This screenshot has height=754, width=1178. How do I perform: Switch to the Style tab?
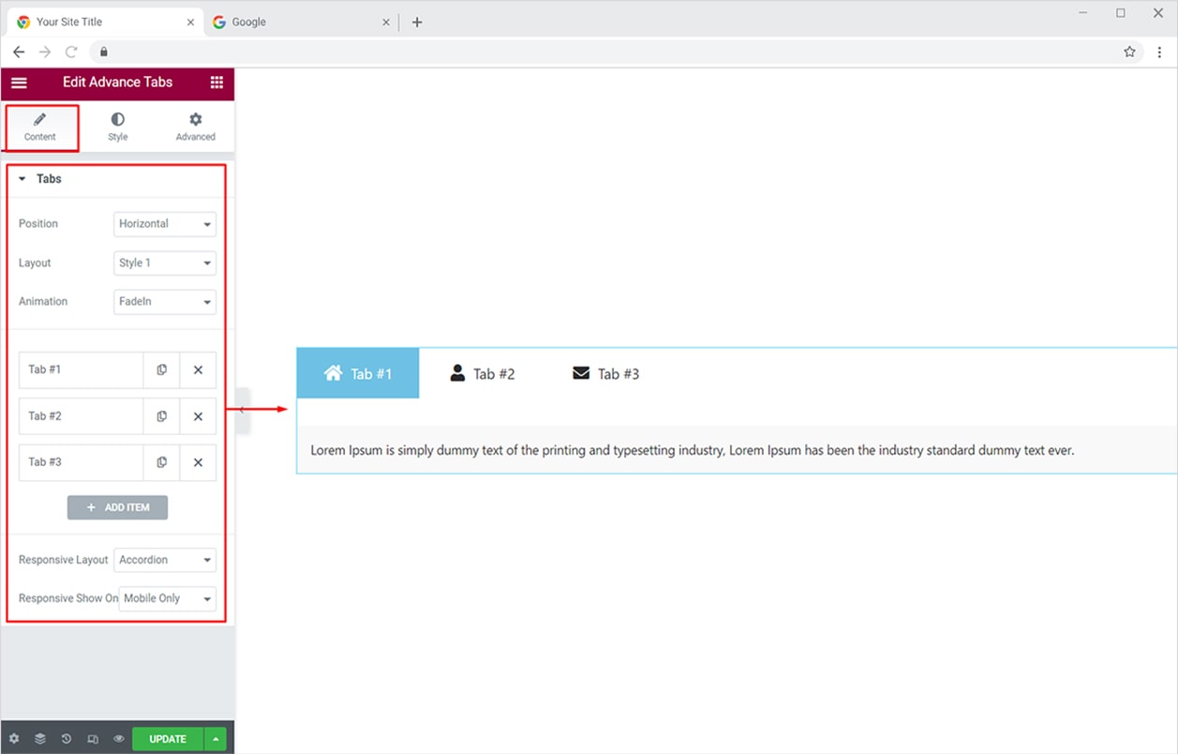(x=117, y=128)
